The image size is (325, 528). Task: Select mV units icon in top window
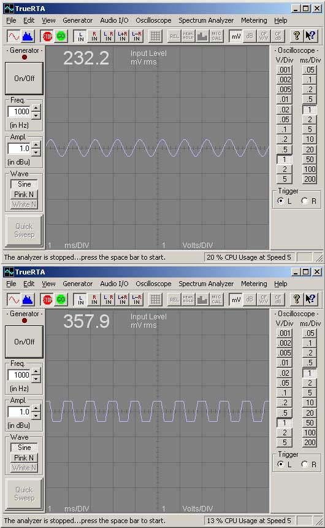236,36
